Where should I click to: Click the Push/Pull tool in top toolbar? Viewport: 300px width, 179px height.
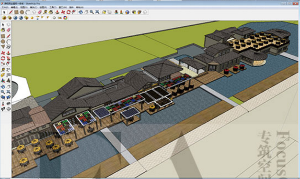tap(57, 12)
